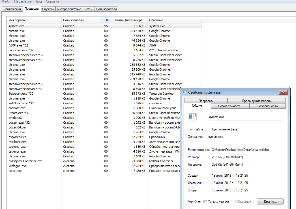Click the file name field containing system.exe
Screen dimensions: 296x209
coord(245,117)
